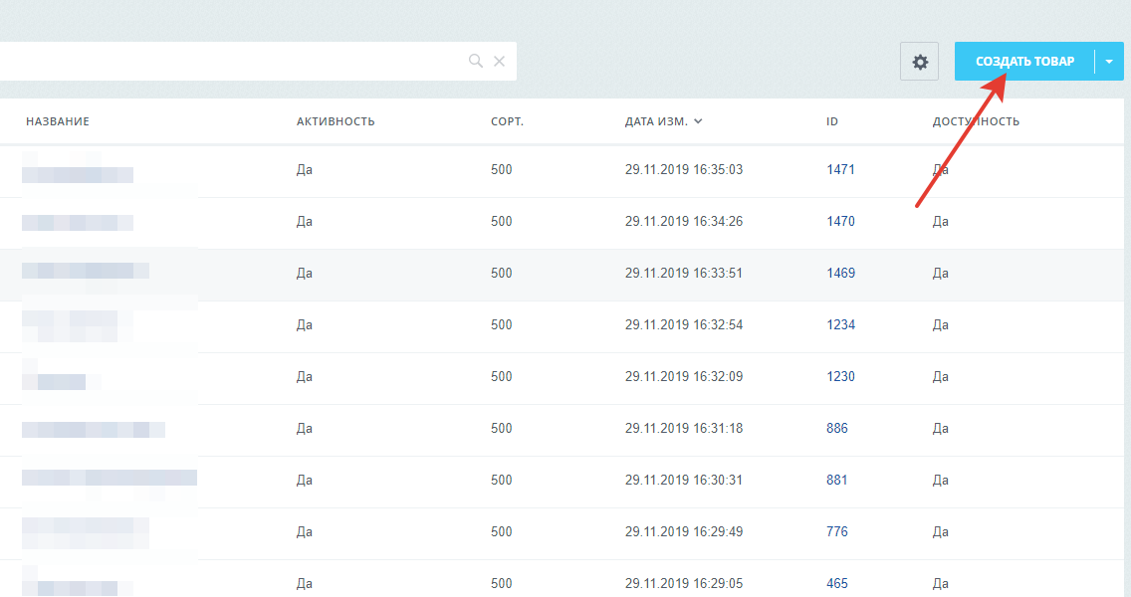
Task: Click the date 29.11.2019 16:29:49
Action: click(684, 532)
